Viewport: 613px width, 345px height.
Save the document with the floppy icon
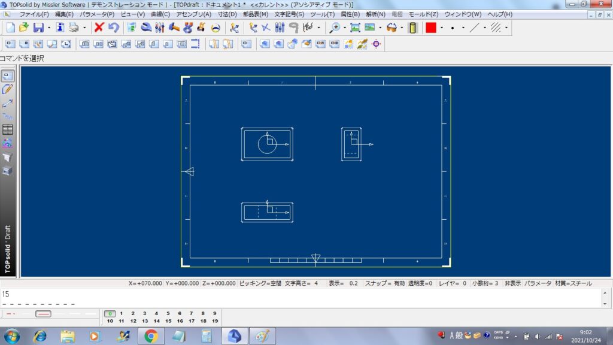tap(38, 28)
